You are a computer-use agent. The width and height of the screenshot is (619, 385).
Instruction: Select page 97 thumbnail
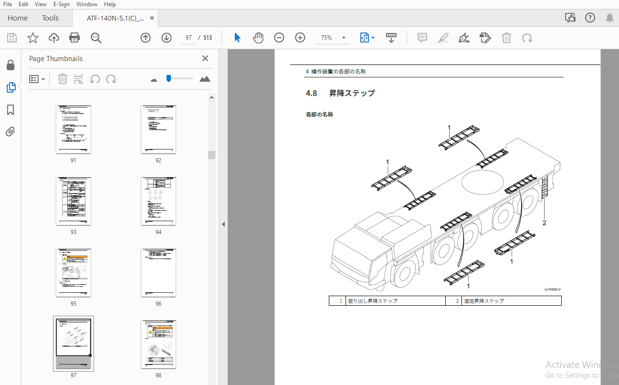pos(73,344)
